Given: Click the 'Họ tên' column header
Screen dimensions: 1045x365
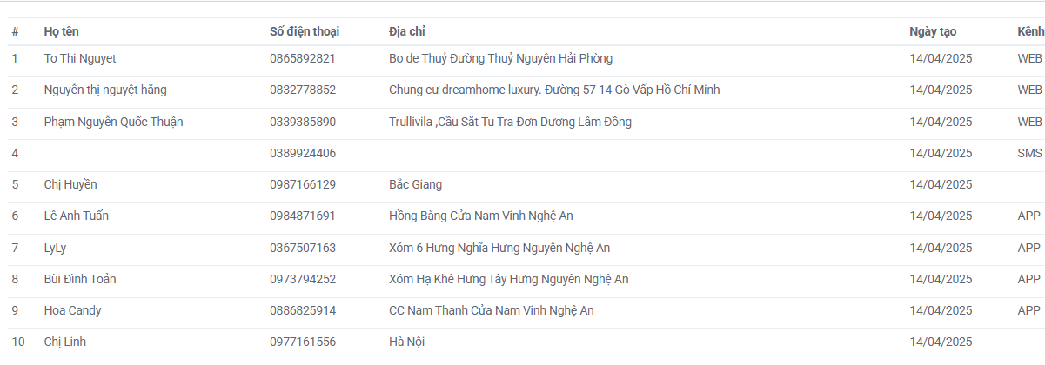Looking at the screenshot, I should [x=61, y=31].
